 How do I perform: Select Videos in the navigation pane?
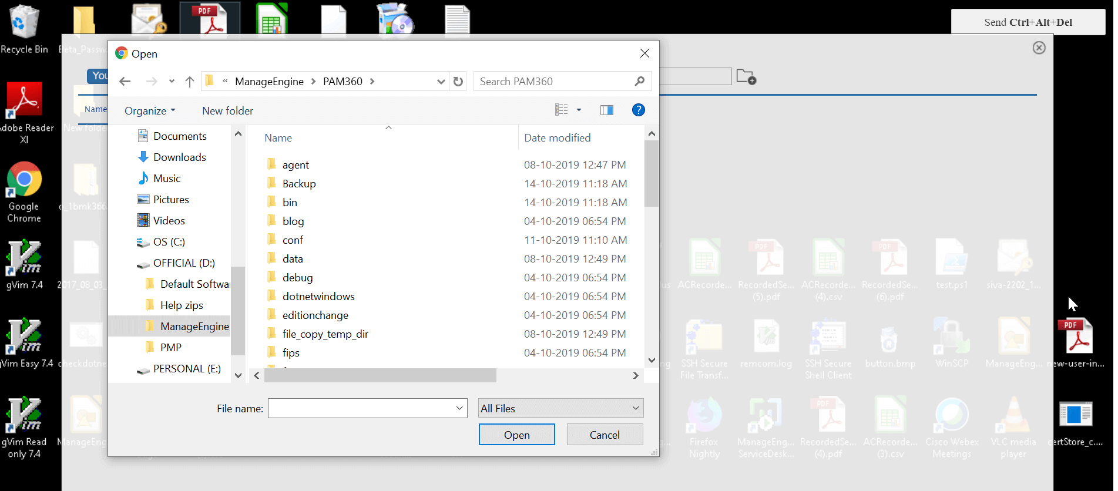pyautogui.click(x=161, y=220)
